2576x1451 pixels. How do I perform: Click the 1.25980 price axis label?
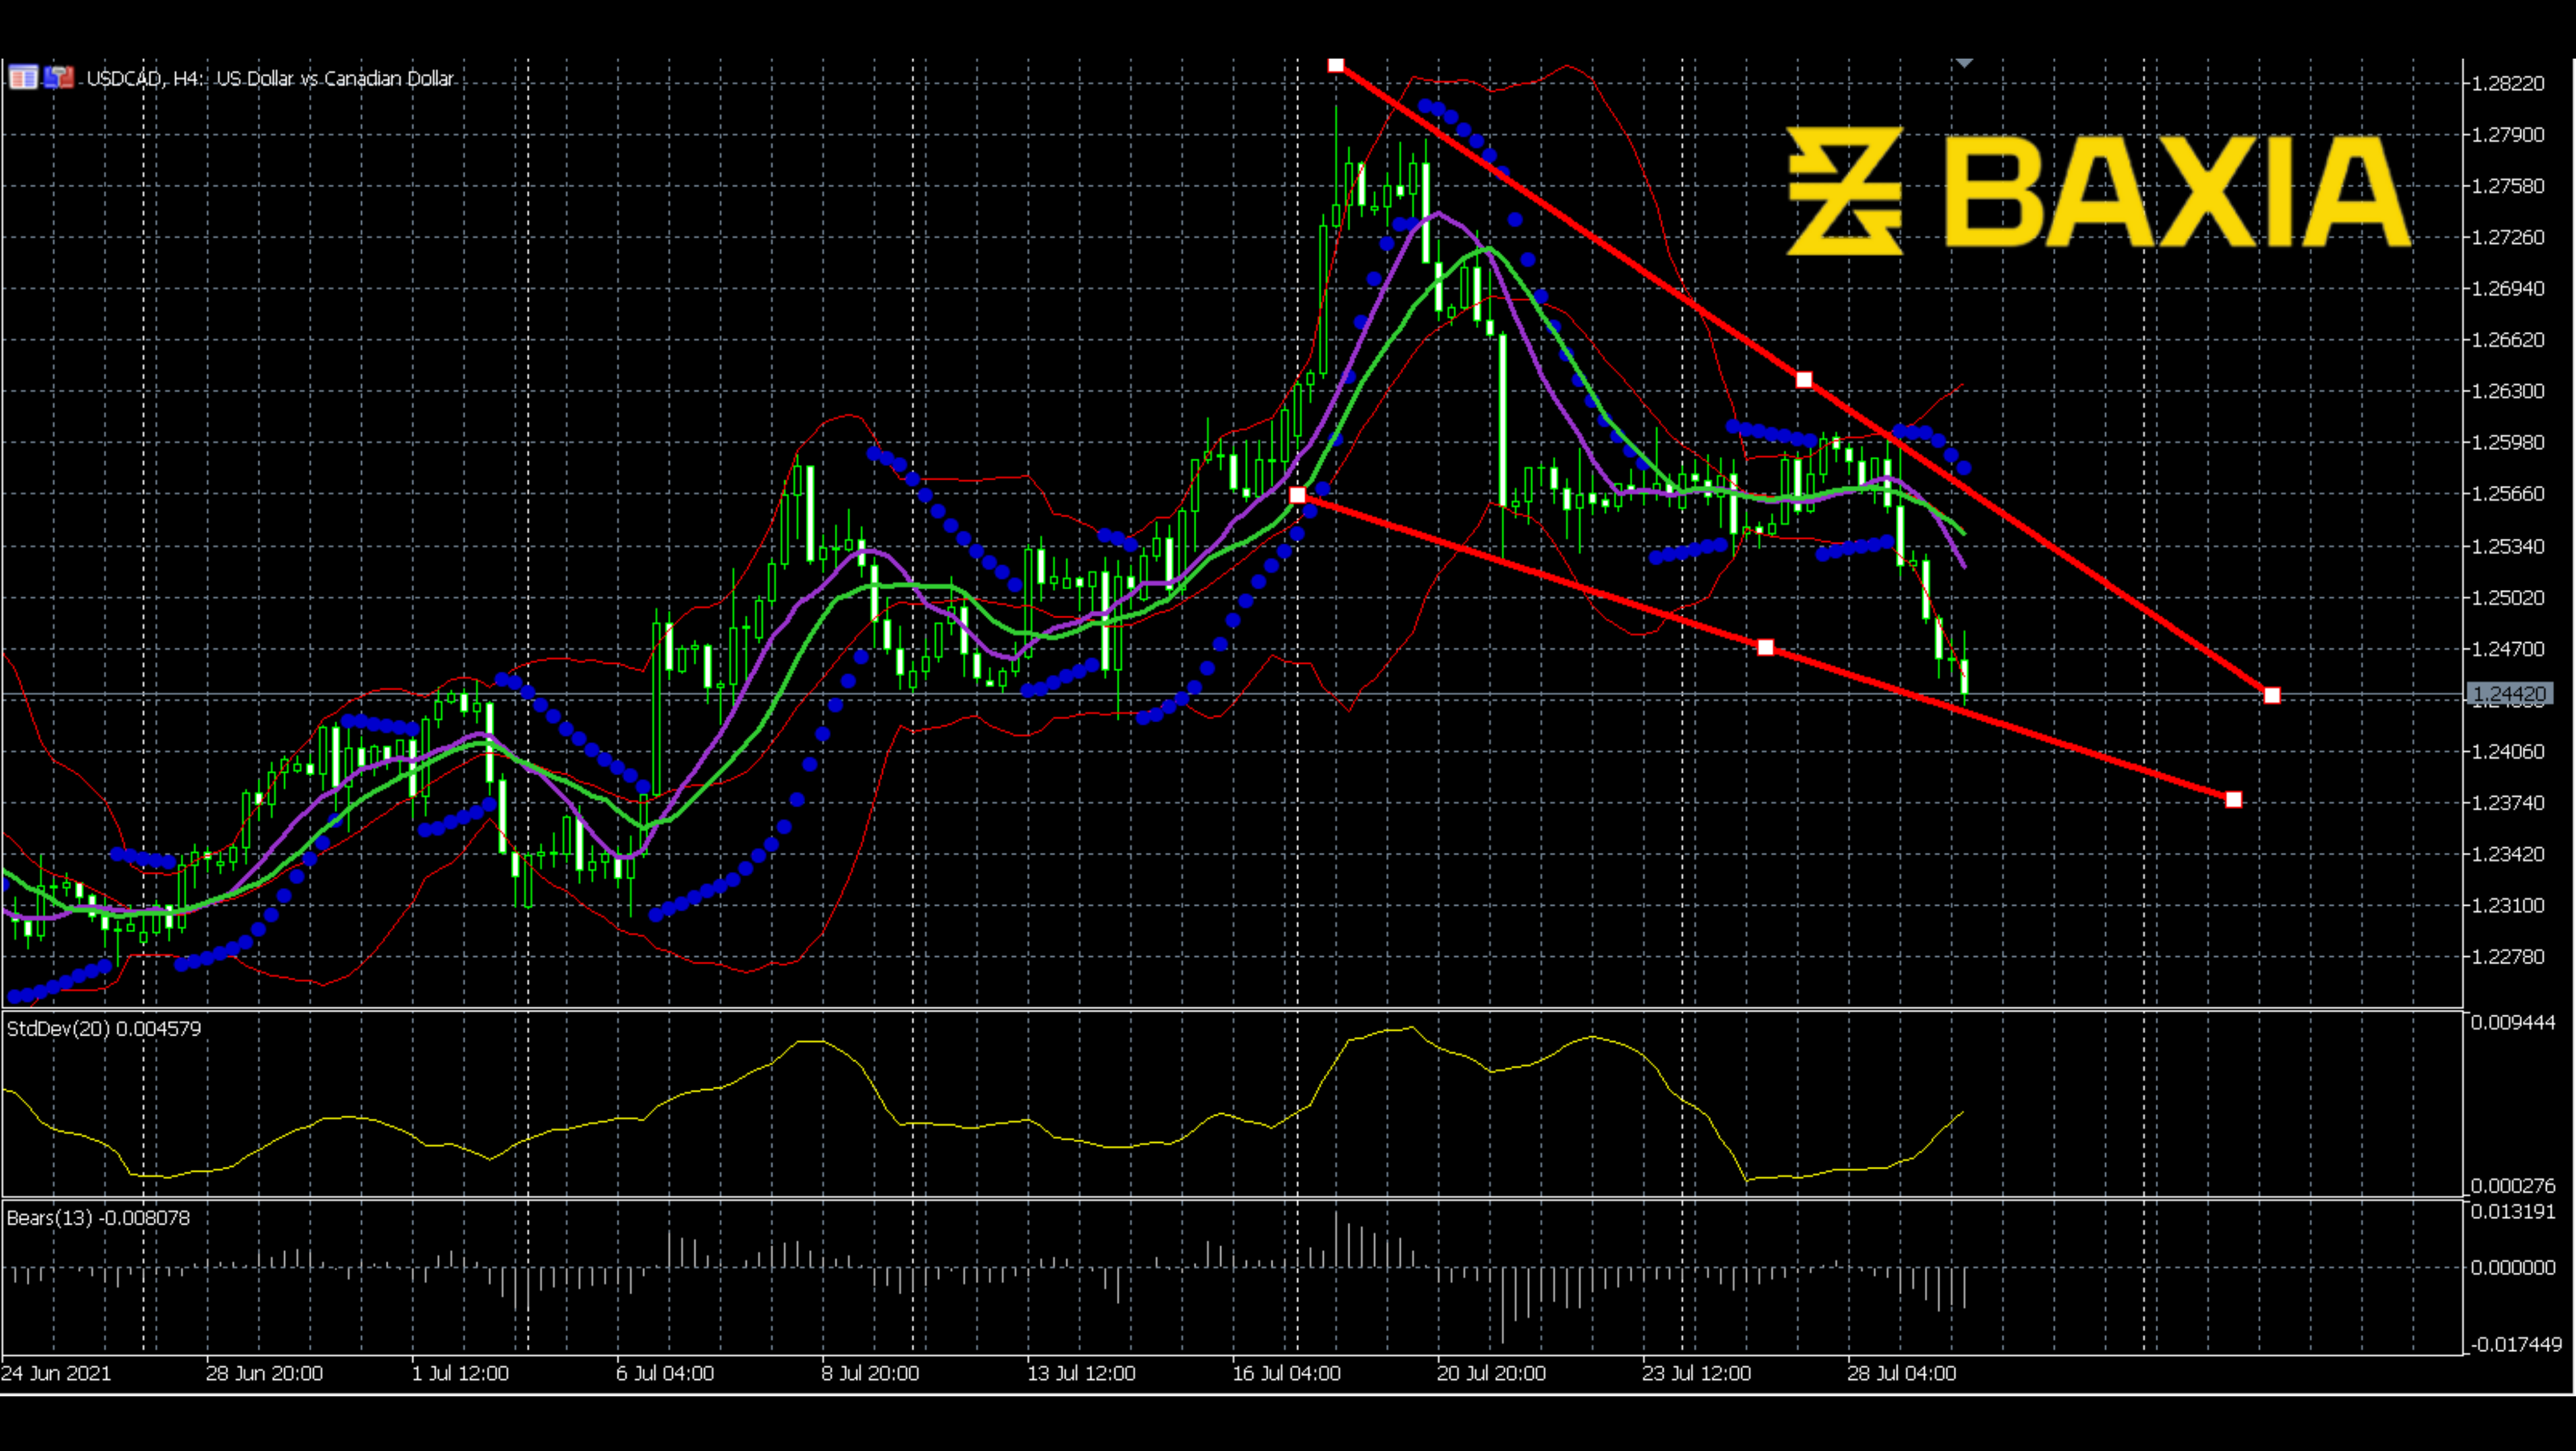point(2508,442)
